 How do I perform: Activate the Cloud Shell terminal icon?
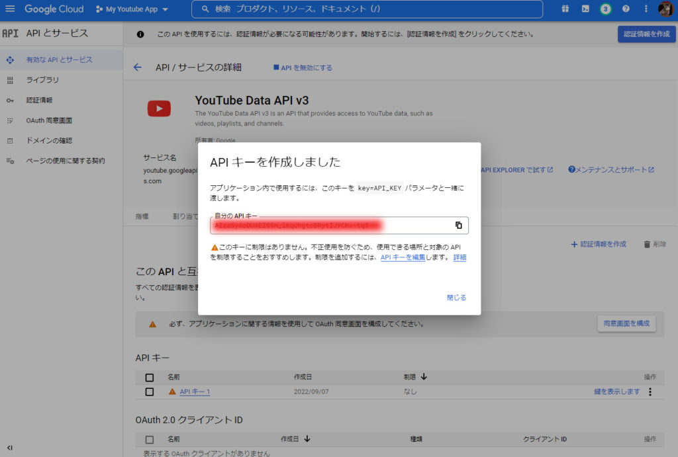(x=585, y=9)
